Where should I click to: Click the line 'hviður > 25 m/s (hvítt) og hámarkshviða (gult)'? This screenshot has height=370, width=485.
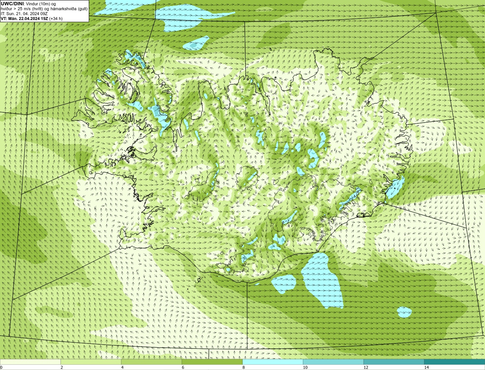coord(44,8)
